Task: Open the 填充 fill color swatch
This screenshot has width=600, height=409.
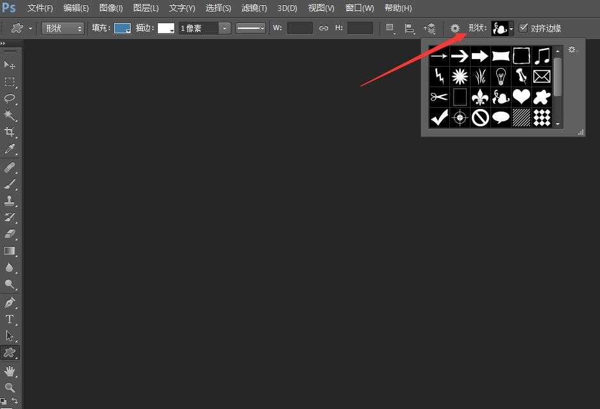Action: 122,28
